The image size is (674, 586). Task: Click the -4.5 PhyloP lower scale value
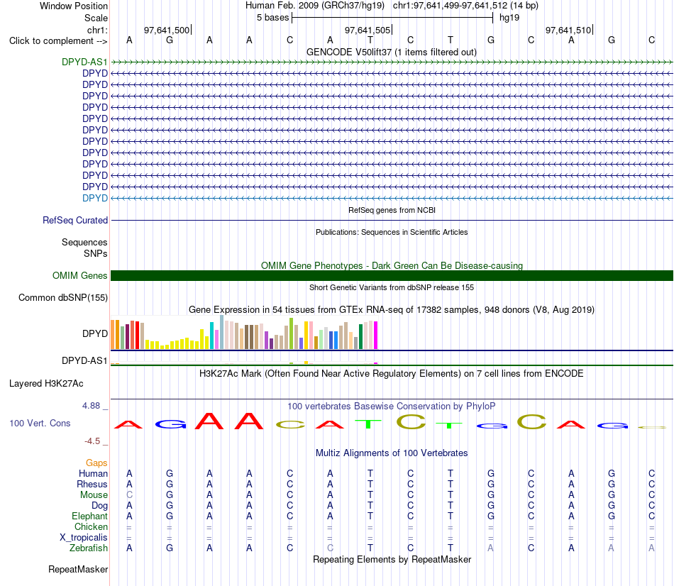point(92,441)
